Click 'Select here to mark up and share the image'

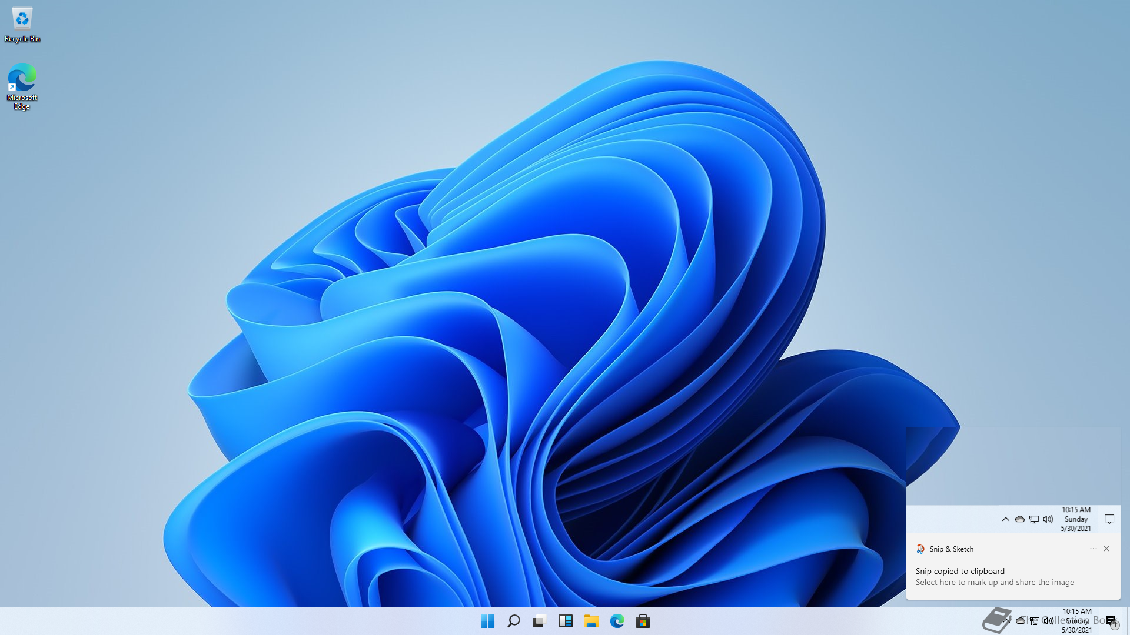coord(995,582)
